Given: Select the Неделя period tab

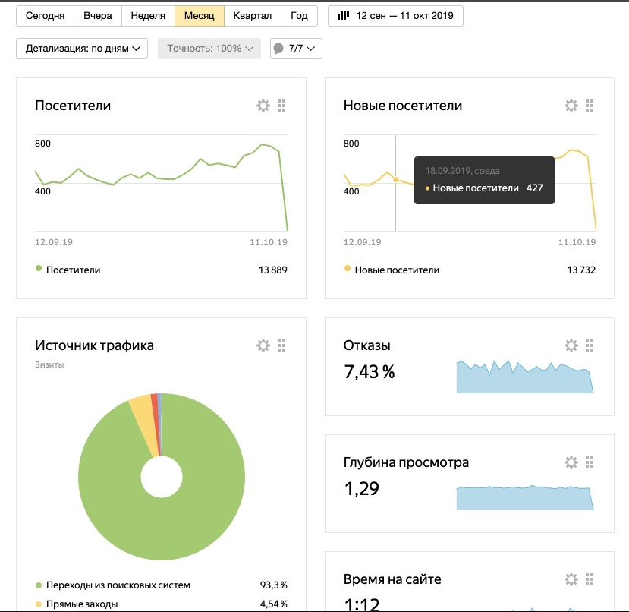Looking at the screenshot, I should 148,16.
